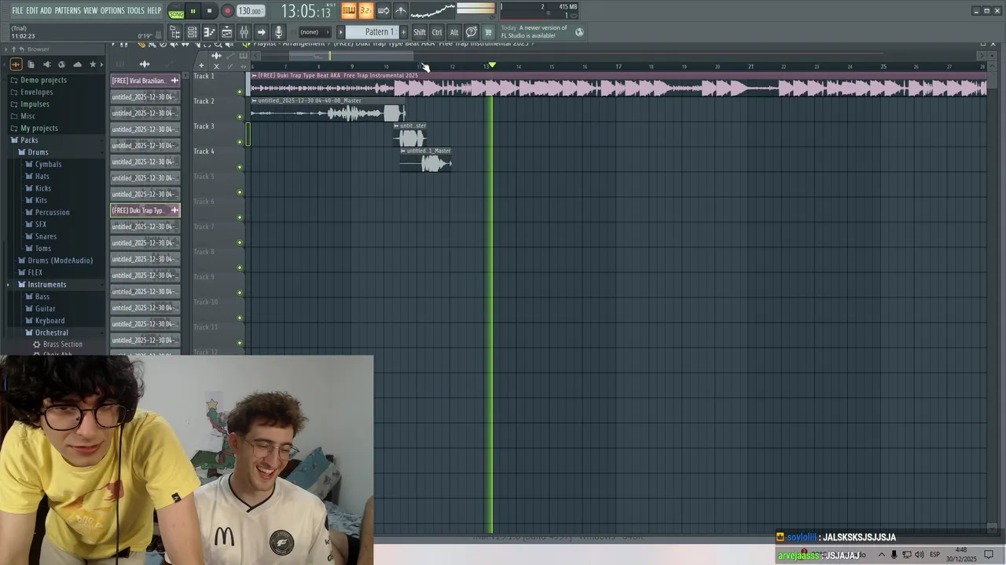Mute Track 2 using its green dot
Screen dimensions: 1006x565
click(240, 117)
